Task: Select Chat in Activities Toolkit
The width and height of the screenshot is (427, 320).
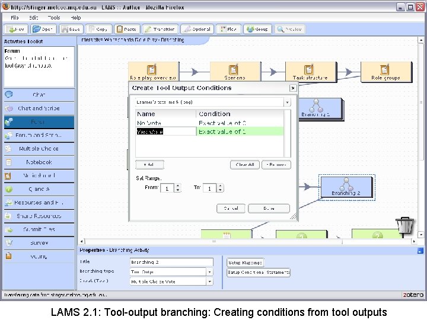Action: click(39, 95)
